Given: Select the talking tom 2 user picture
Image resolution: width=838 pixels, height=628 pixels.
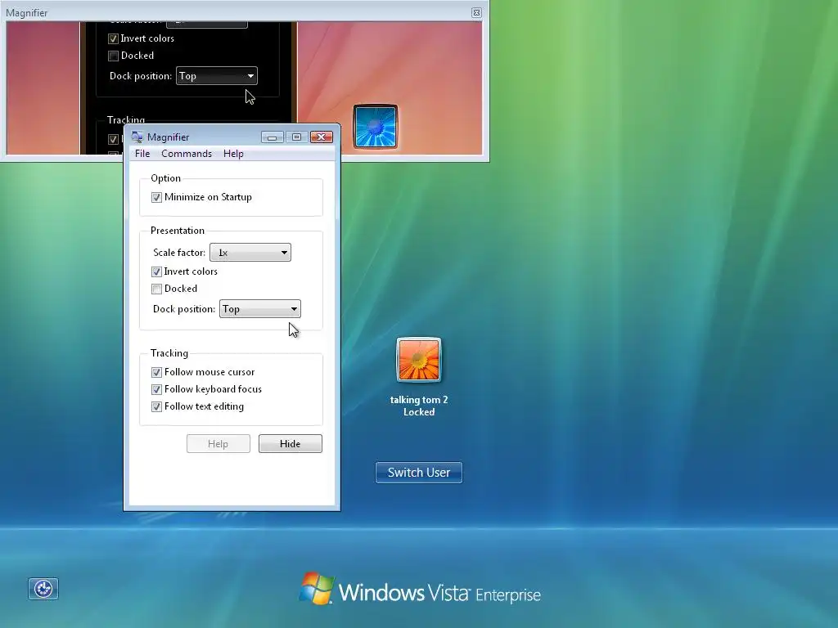Looking at the screenshot, I should [419, 360].
